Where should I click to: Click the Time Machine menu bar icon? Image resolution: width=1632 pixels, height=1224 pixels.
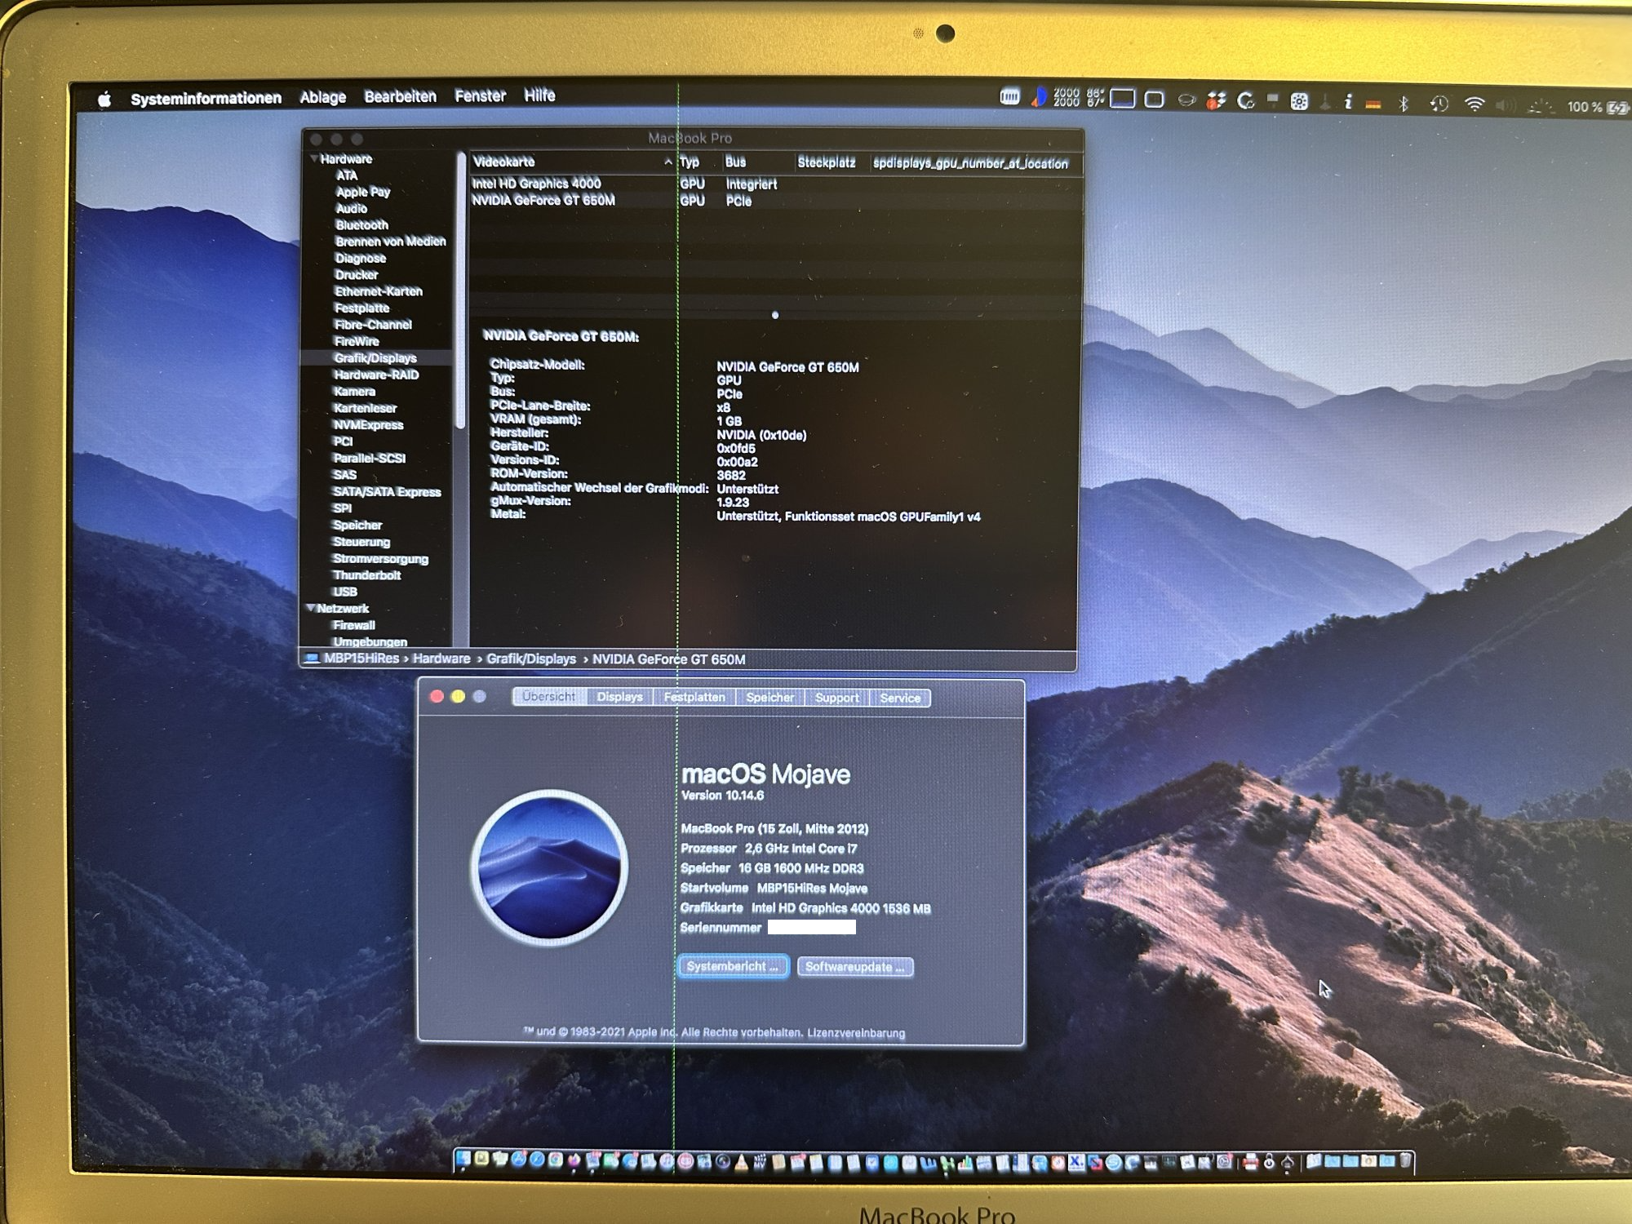pos(1439,104)
